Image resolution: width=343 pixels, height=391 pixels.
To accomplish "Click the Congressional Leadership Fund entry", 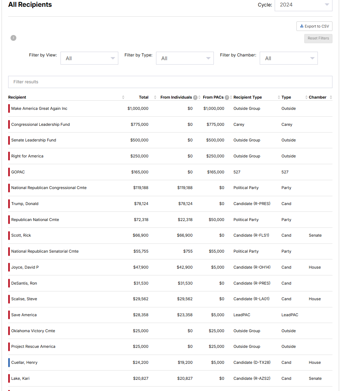I will [x=40, y=124].
